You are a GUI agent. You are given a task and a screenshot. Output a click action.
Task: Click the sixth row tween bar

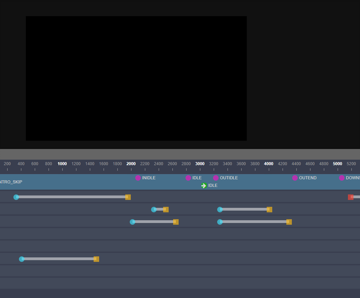coord(59,259)
